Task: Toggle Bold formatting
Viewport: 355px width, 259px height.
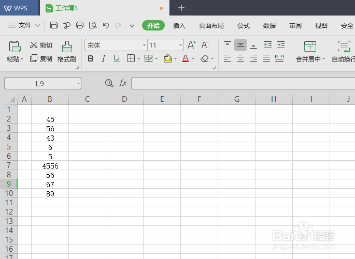Action: click(91, 58)
